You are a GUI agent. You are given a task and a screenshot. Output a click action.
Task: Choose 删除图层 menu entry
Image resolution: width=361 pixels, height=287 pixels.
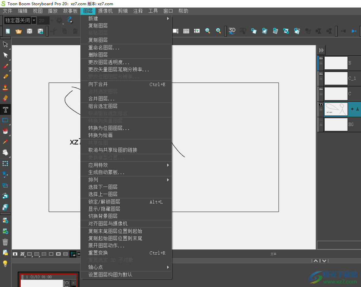(126, 55)
